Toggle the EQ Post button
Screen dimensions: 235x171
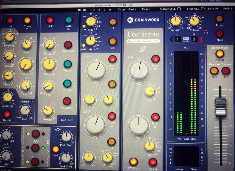coord(133,162)
